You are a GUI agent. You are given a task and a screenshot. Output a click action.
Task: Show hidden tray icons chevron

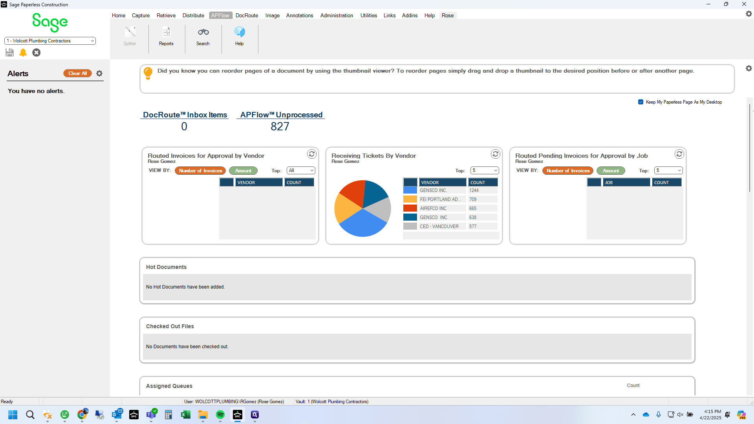point(633,415)
